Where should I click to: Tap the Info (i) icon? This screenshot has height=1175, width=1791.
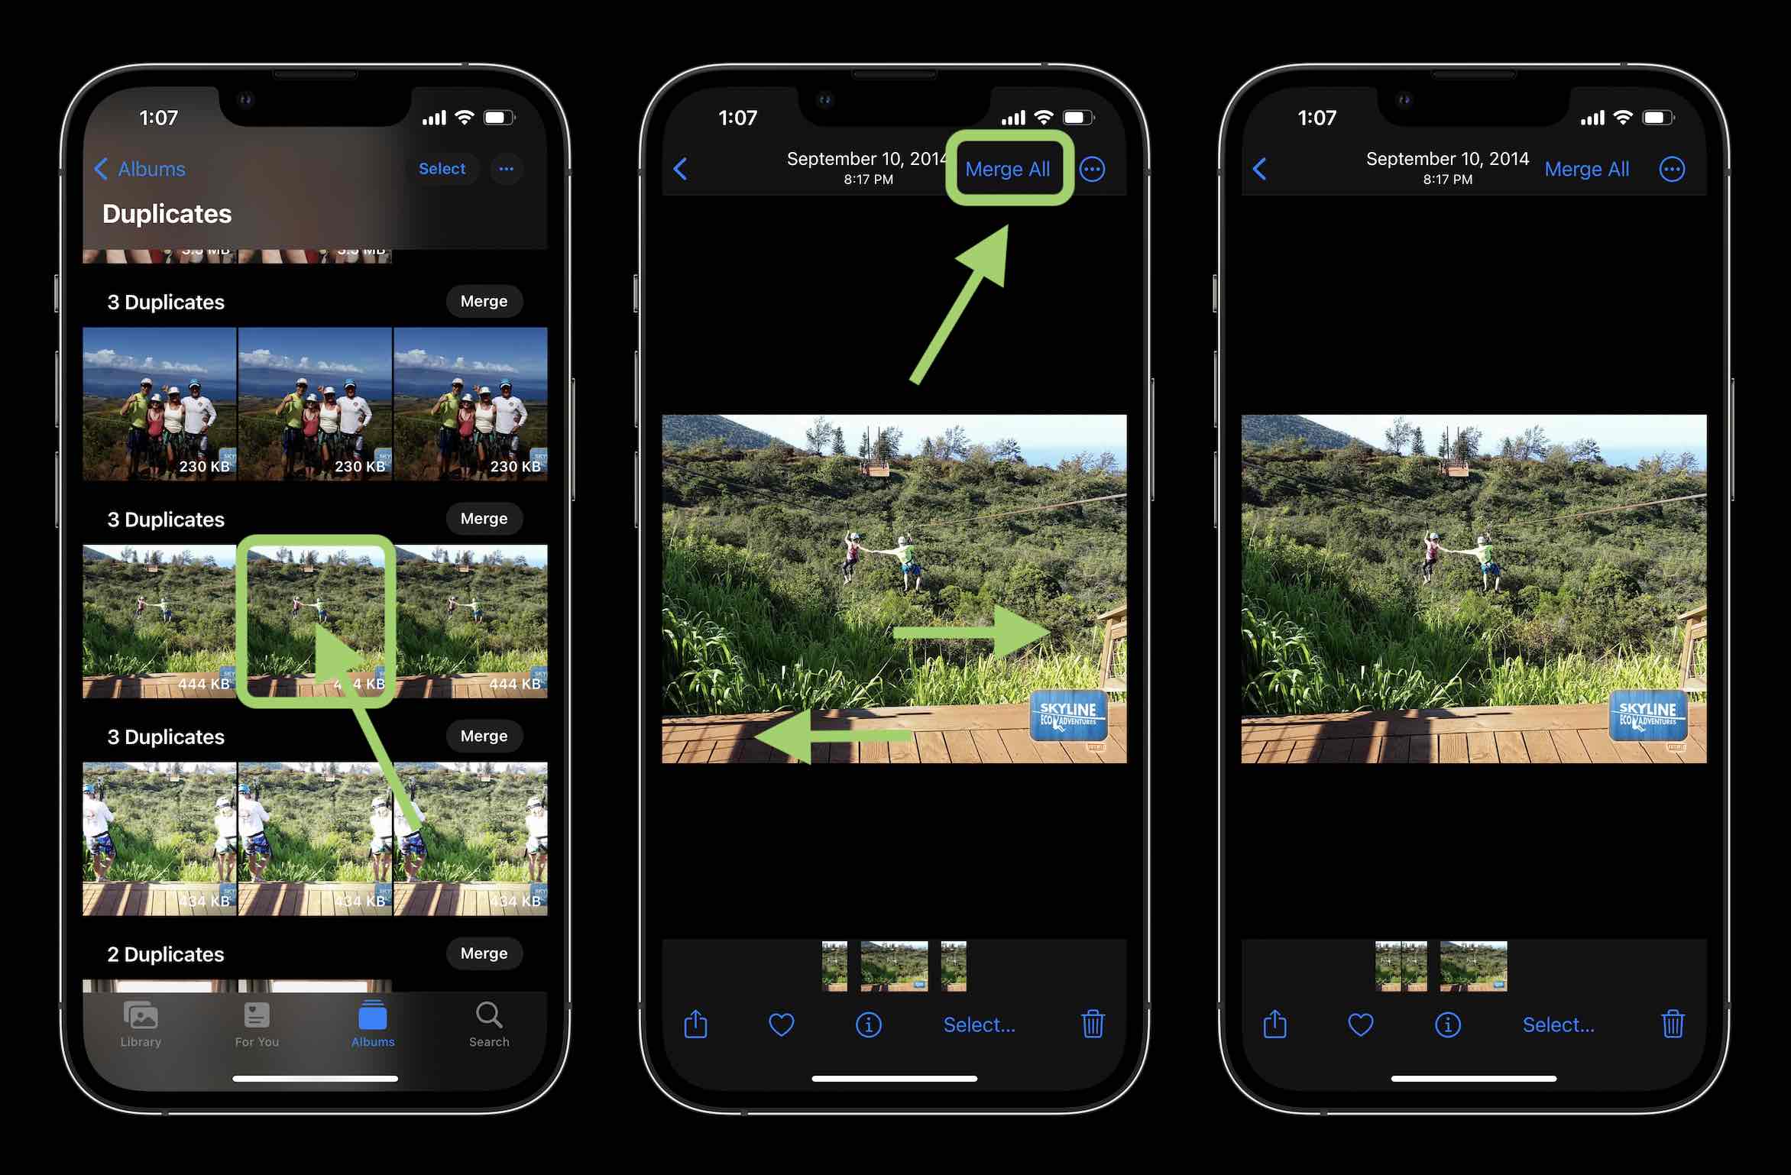coord(866,1024)
